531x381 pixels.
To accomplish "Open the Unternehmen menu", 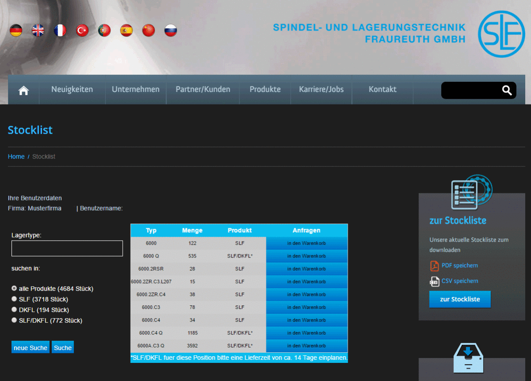I will click(135, 89).
